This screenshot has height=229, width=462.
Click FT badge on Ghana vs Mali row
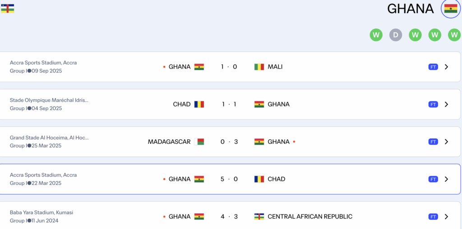433,67
